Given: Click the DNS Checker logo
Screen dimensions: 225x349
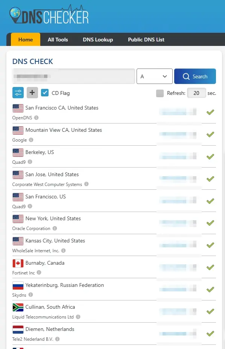Looking at the screenshot, I should 49,15.
